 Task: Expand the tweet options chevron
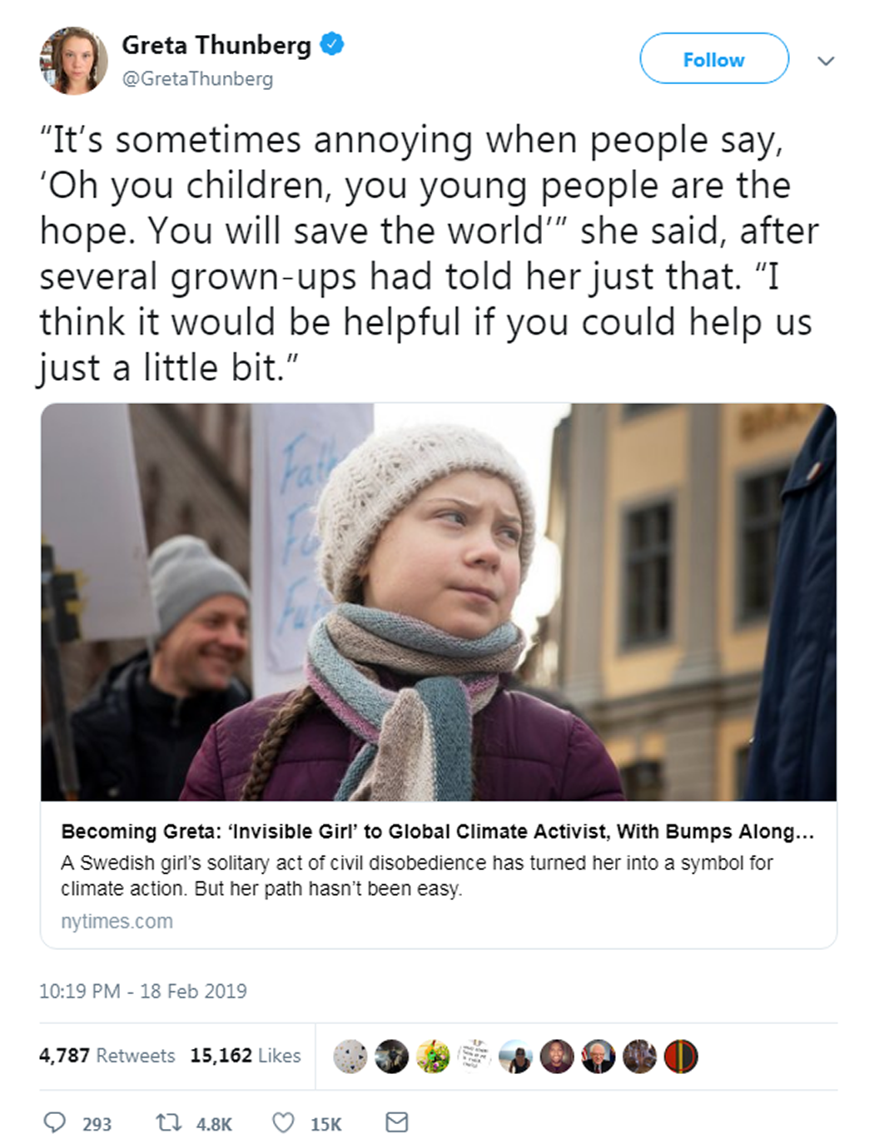[x=826, y=61]
